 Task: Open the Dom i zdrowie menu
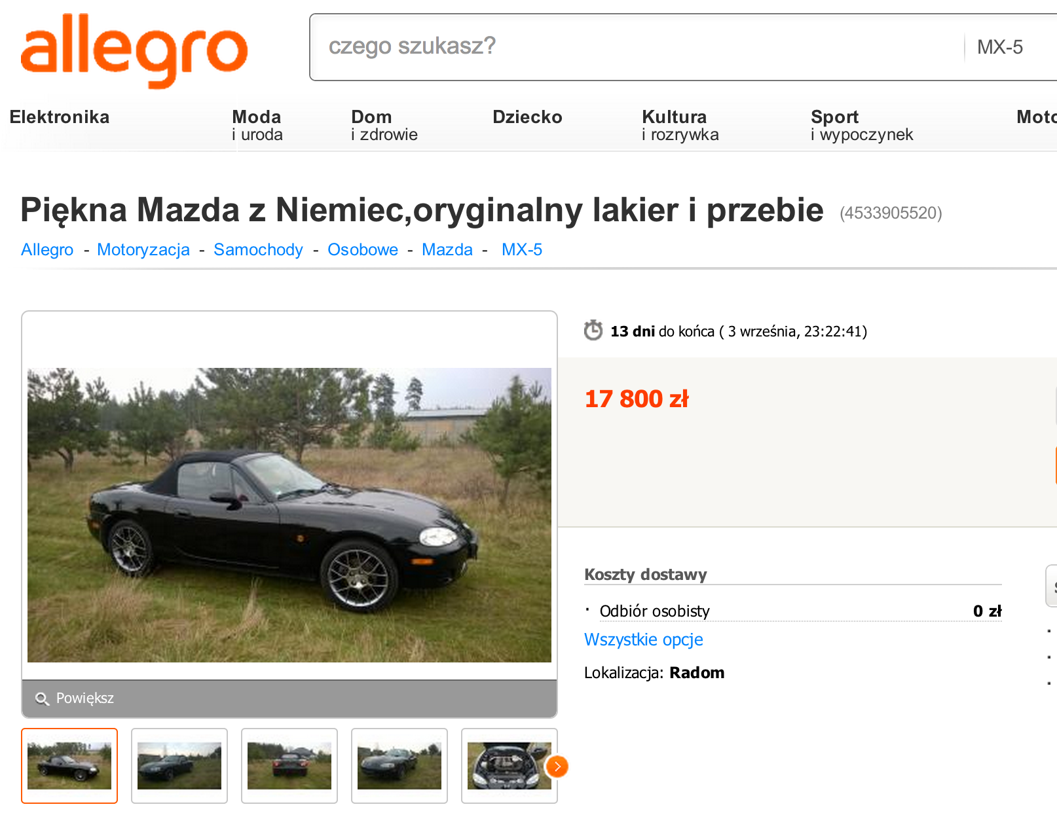[384, 125]
